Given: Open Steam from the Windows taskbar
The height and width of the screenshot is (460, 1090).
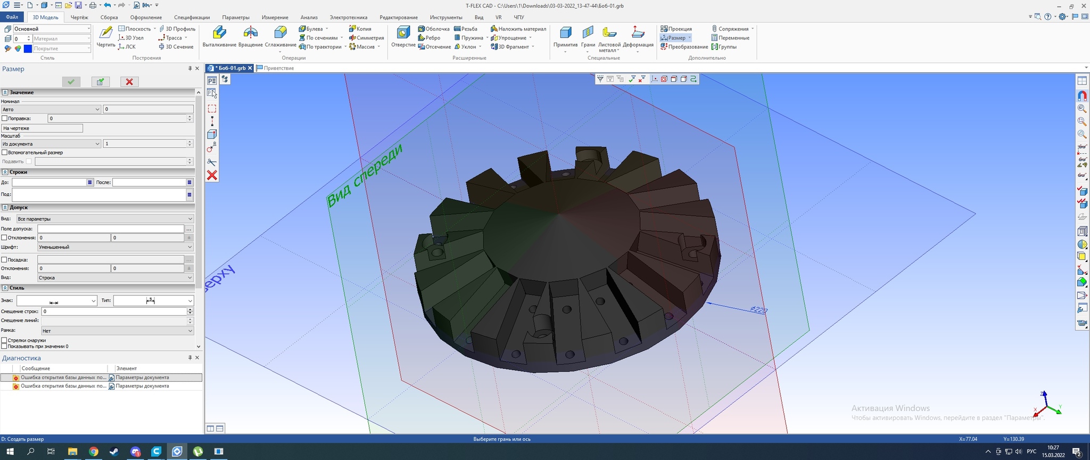Looking at the screenshot, I should (114, 451).
